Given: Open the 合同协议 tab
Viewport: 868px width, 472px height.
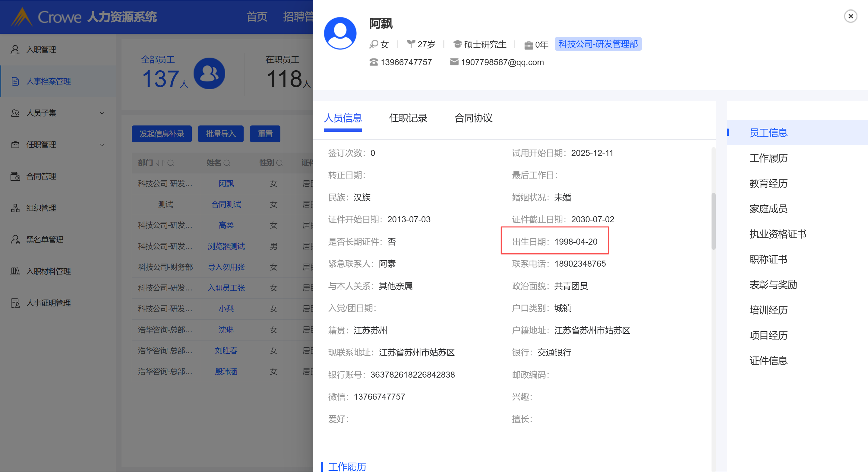Looking at the screenshot, I should click(473, 118).
